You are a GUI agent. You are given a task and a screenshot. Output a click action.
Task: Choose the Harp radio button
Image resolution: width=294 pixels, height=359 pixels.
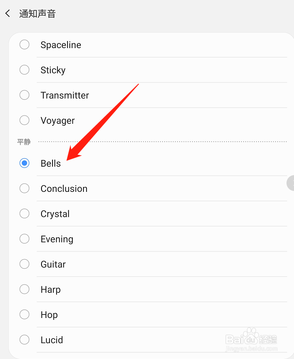(25, 289)
